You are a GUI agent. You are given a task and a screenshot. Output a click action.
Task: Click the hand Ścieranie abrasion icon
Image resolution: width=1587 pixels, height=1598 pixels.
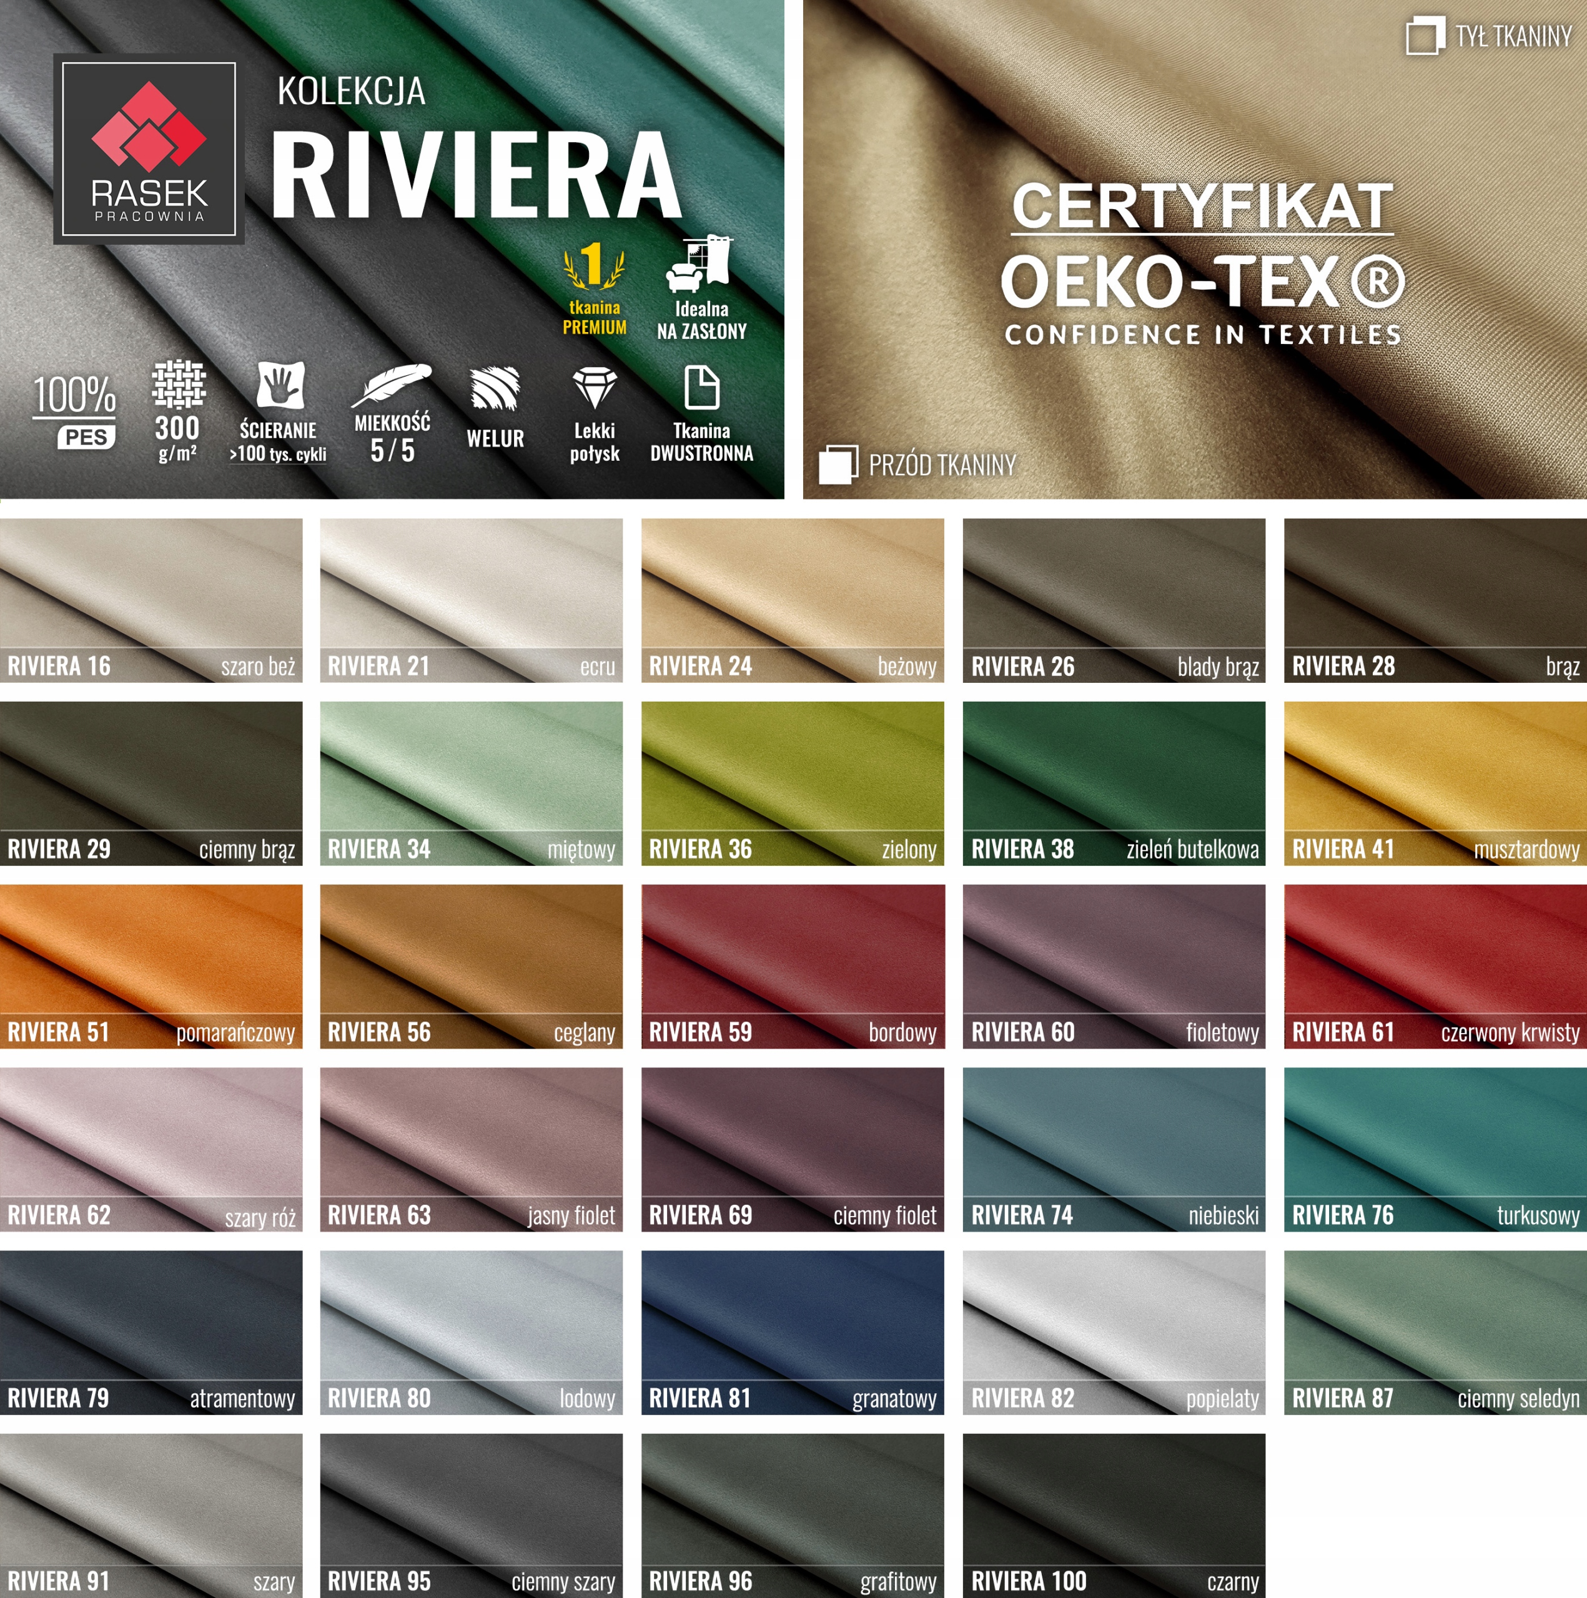(280, 385)
